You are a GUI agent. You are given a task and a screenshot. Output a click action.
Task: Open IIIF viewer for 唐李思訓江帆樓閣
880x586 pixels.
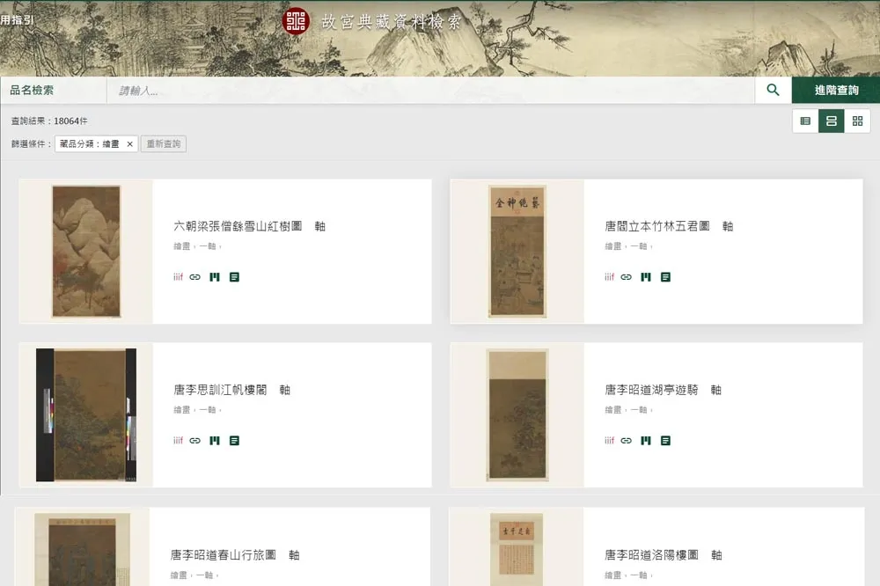[x=178, y=441]
